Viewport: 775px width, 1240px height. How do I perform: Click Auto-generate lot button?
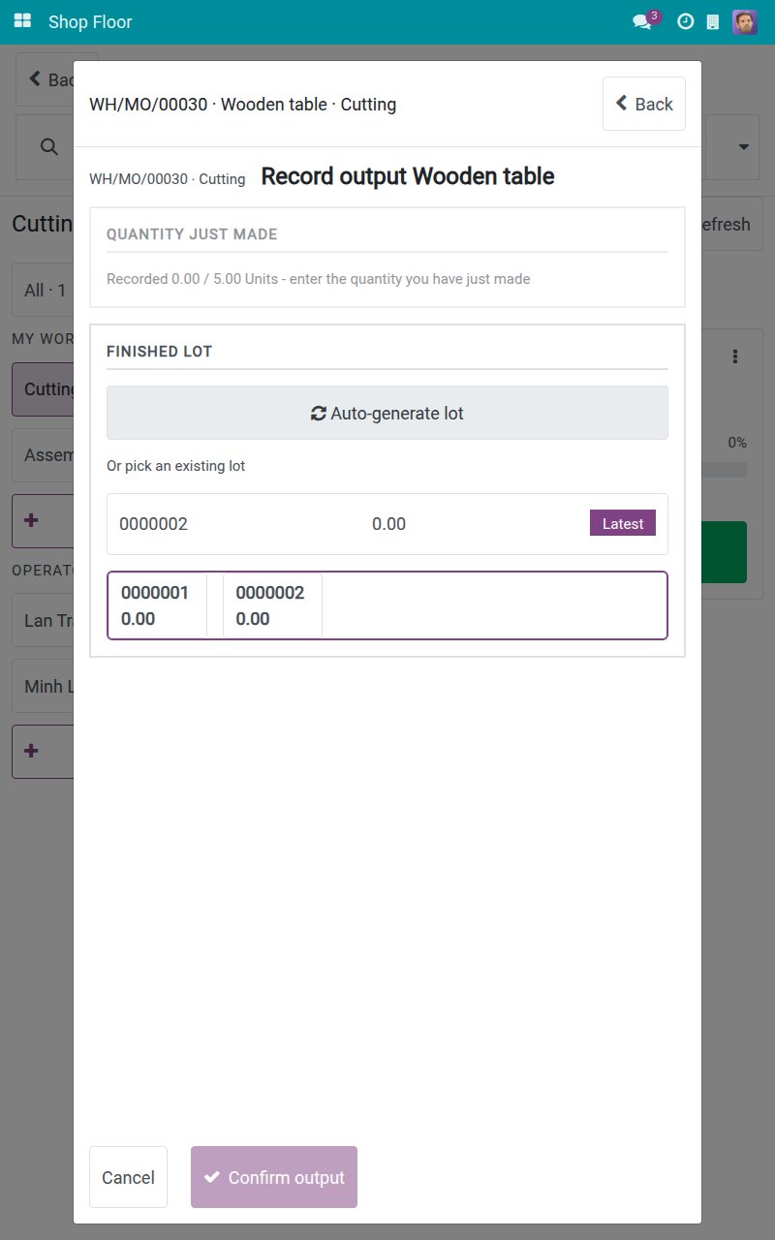coord(387,413)
